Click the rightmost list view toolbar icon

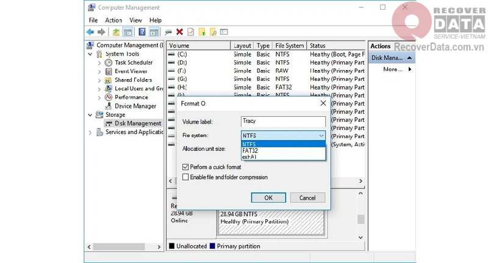(x=224, y=32)
